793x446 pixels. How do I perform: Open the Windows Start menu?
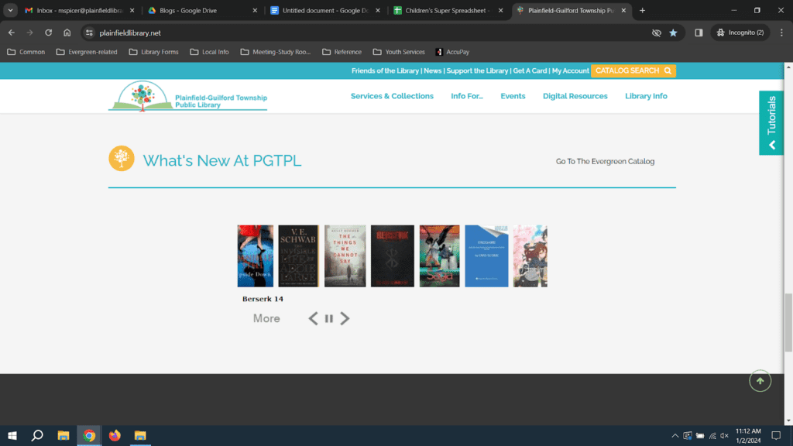tap(12, 435)
